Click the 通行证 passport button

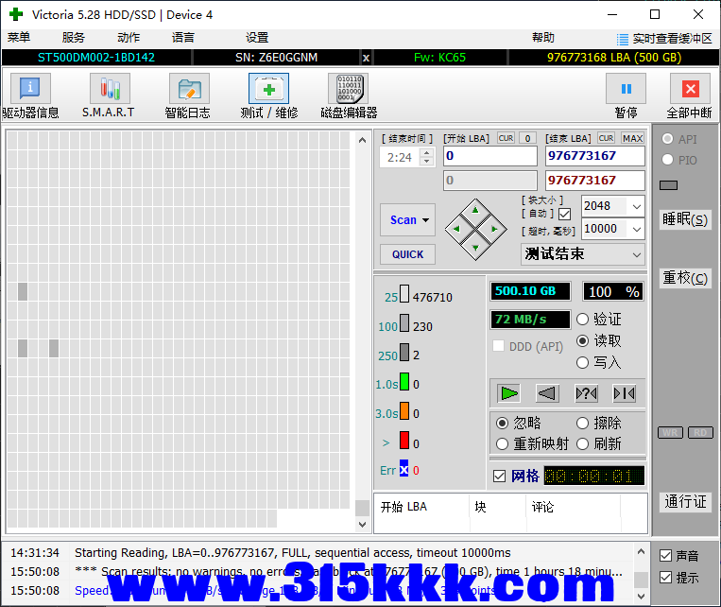[685, 501]
